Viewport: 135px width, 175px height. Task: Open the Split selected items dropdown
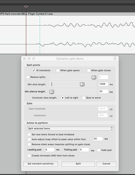70,128
